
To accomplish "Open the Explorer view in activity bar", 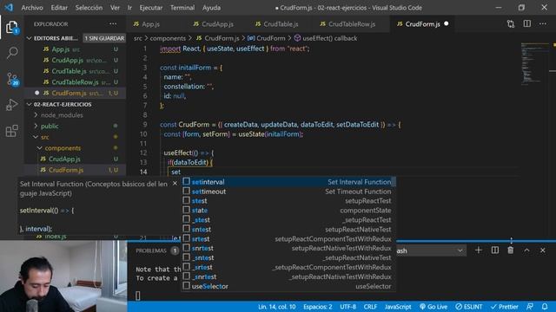I will coord(11,27).
